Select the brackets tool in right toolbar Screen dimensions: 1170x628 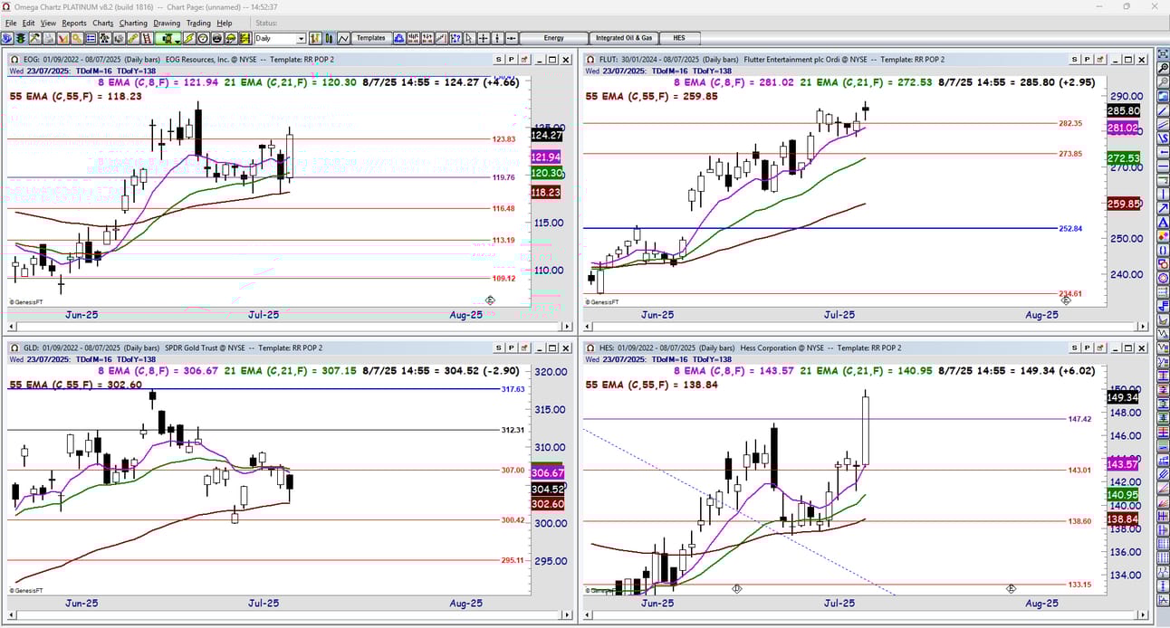[x=1163, y=251]
